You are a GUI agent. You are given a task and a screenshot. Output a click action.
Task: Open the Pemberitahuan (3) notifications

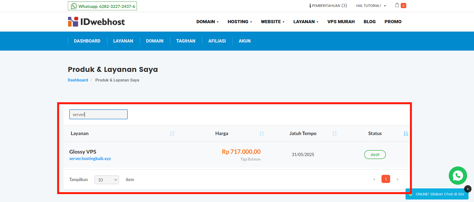328,6
